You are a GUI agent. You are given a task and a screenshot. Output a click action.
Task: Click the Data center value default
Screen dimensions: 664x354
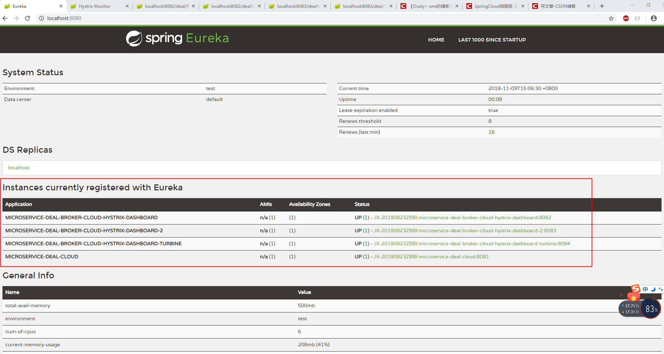click(x=214, y=99)
